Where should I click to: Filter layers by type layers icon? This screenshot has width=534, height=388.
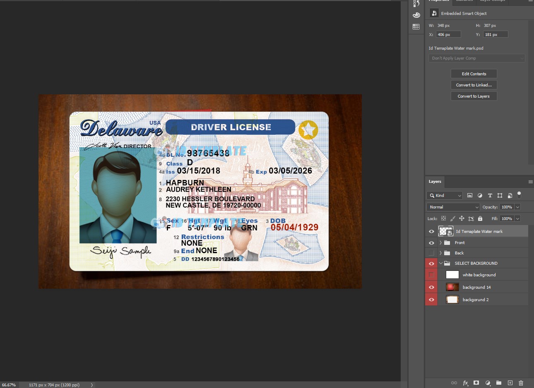[x=490, y=195]
